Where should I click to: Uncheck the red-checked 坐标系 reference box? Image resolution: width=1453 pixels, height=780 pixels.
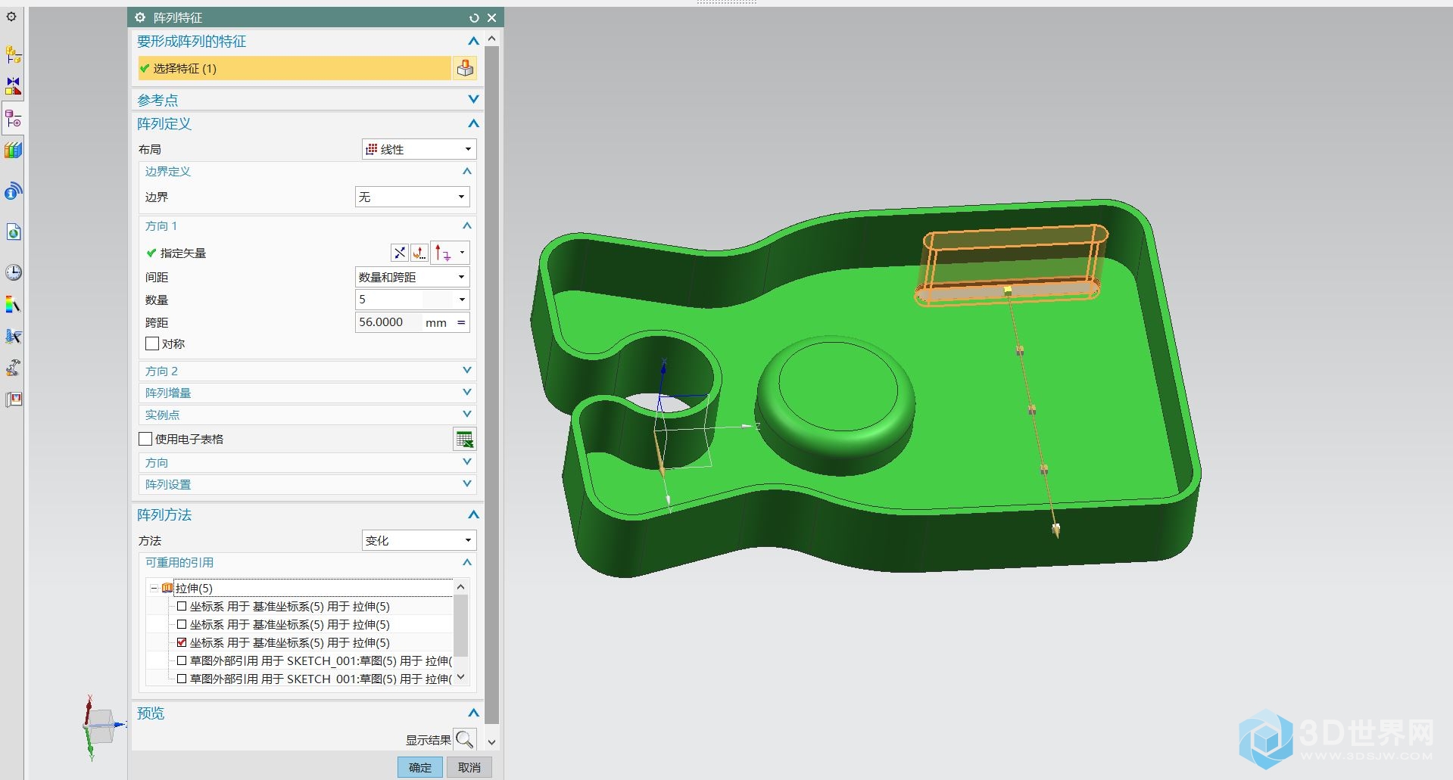182,642
